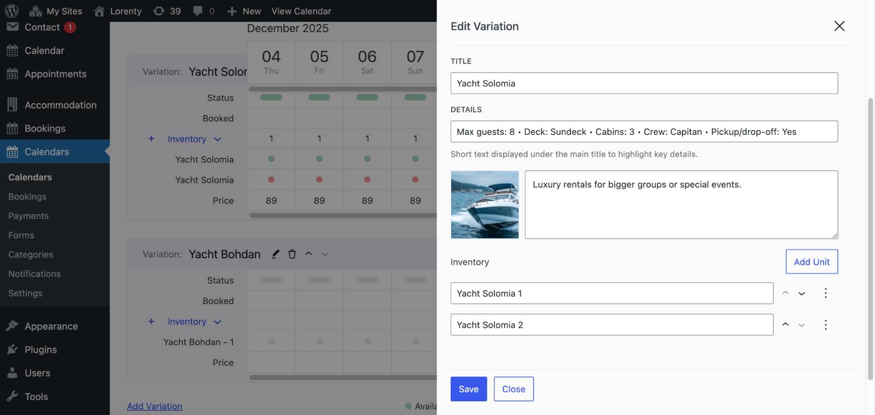This screenshot has height=415, width=875.
Task: Move Yacht Bohdan variation up
Action: tap(308, 254)
